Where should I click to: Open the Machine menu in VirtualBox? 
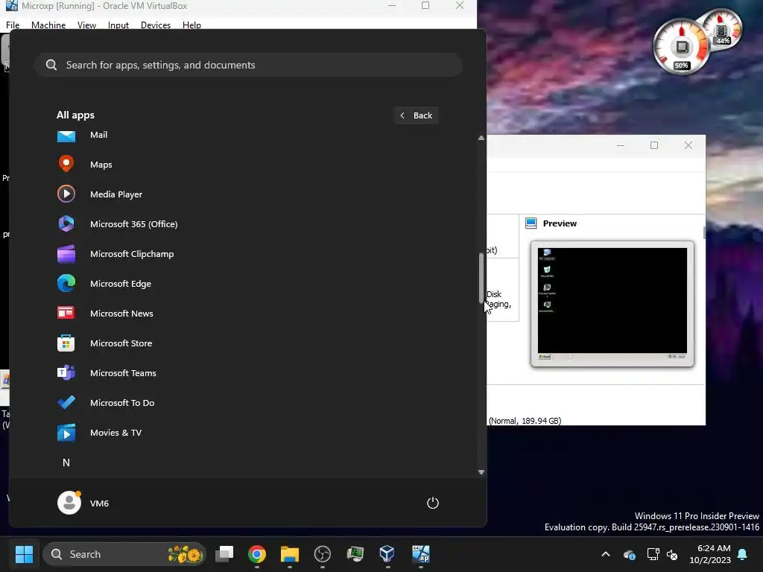coord(48,25)
